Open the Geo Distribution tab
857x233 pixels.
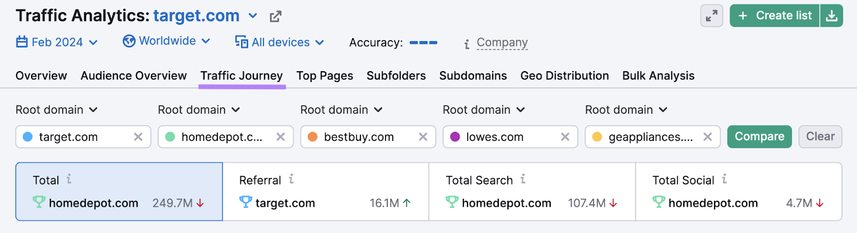565,76
